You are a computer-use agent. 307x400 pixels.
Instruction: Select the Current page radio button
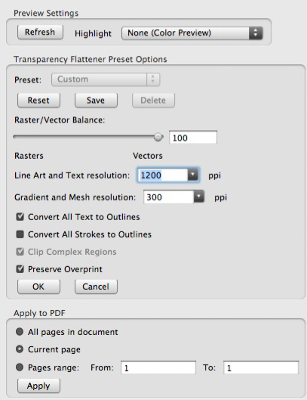[20, 349]
